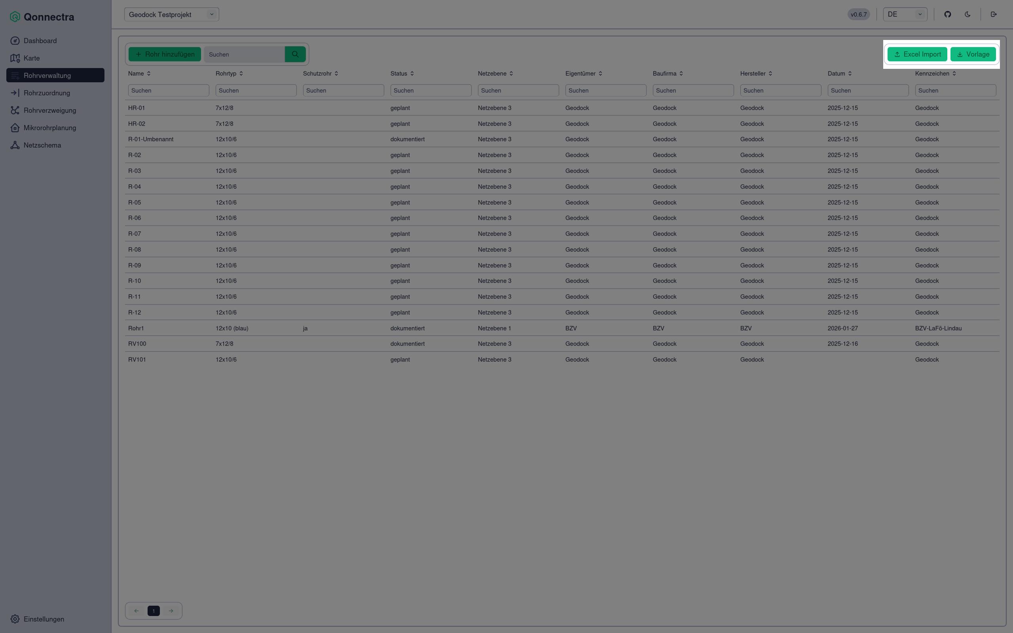Open the Geodock Testprojekt project selector
This screenshot has height=633, width=1013.
pos(171,14)
